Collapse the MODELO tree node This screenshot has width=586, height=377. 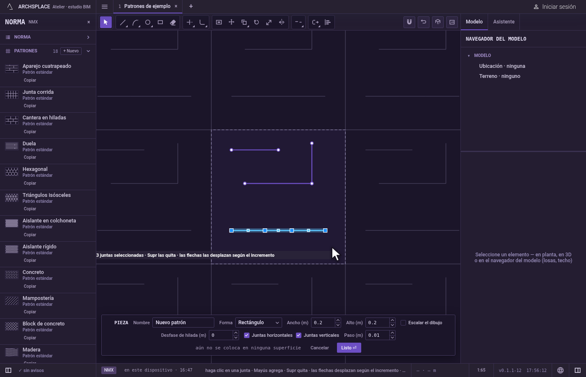point(469,56)
